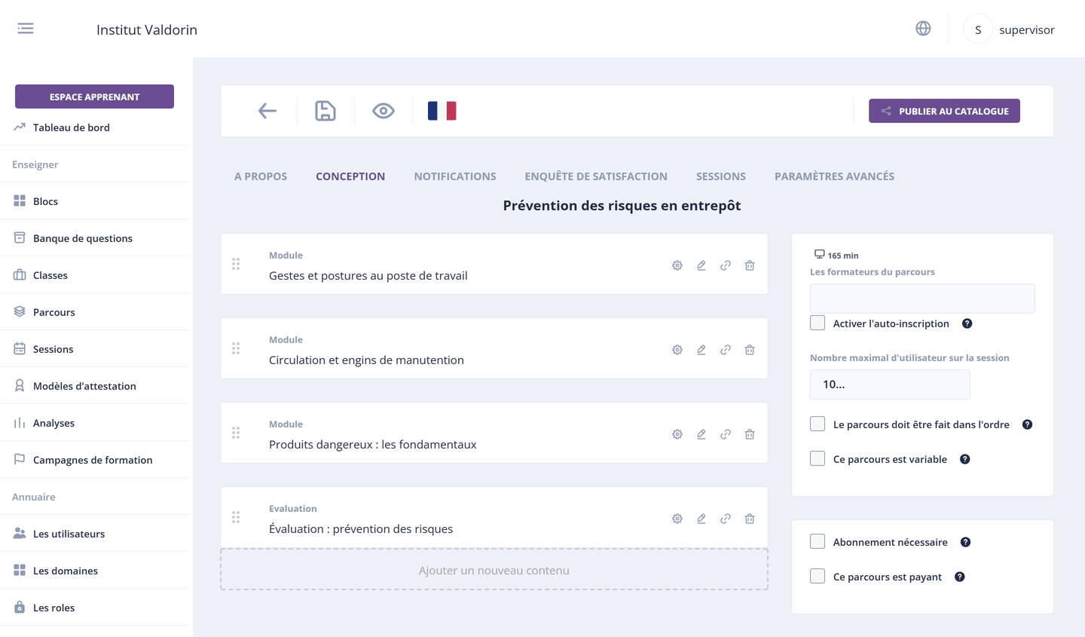Click help icon beside Ce parcours est payant
1085x637 pixels.
tap(960, 577)
